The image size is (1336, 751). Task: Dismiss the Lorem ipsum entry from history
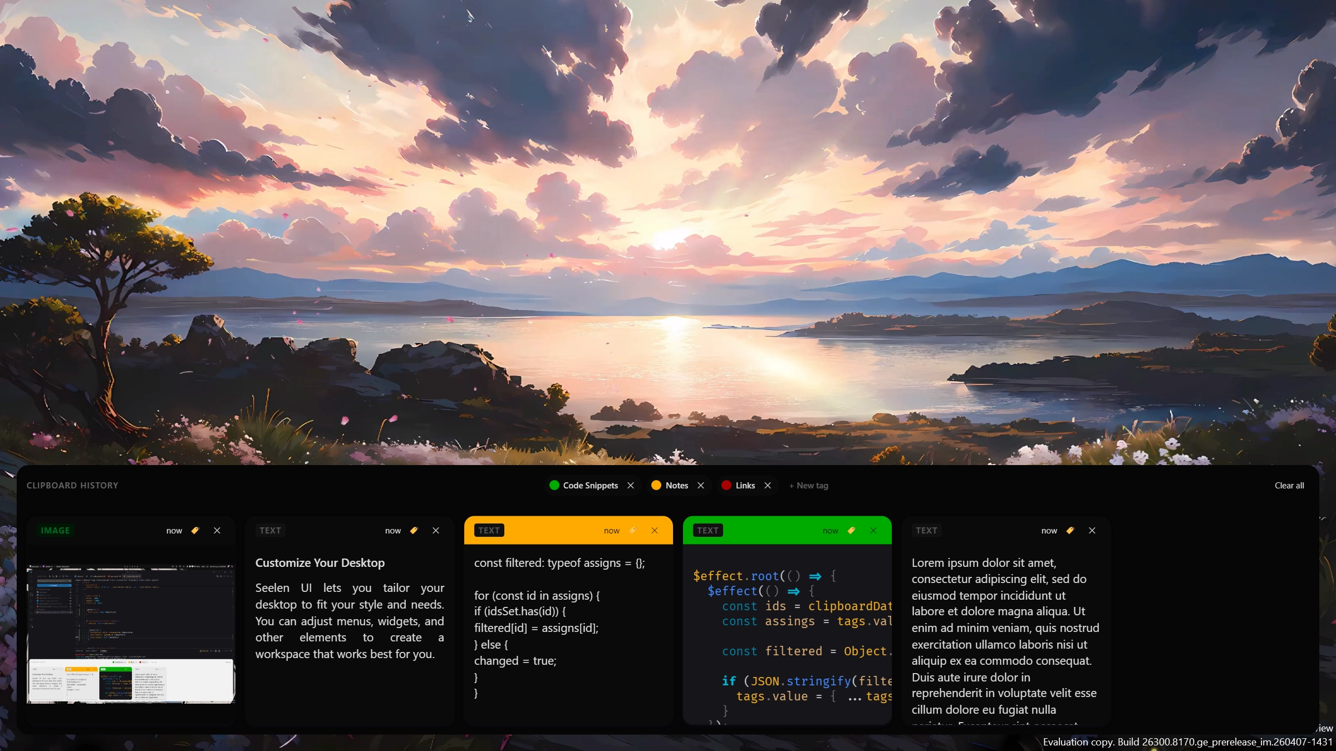(1092, 530)
